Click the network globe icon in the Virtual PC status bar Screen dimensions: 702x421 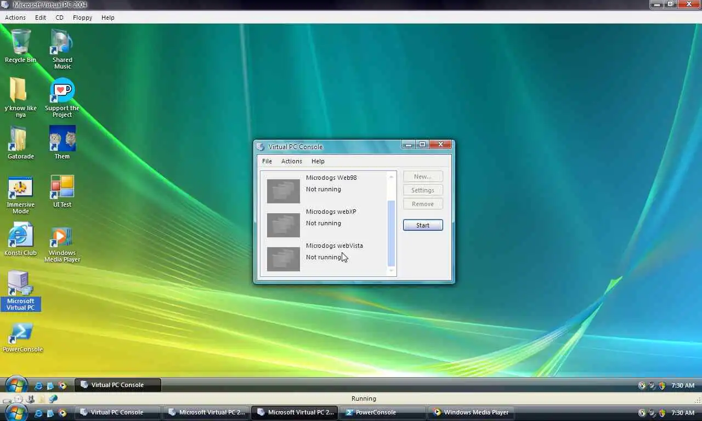(53, 399)
